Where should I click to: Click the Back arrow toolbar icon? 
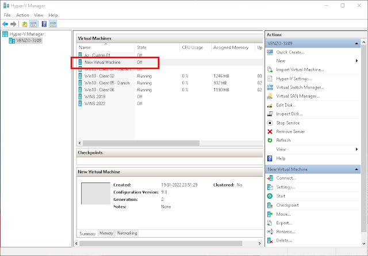tap(5, 24)
